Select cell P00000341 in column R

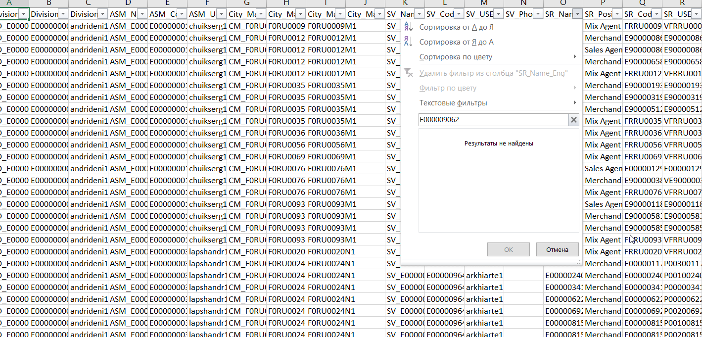click(x=682, y=287)
